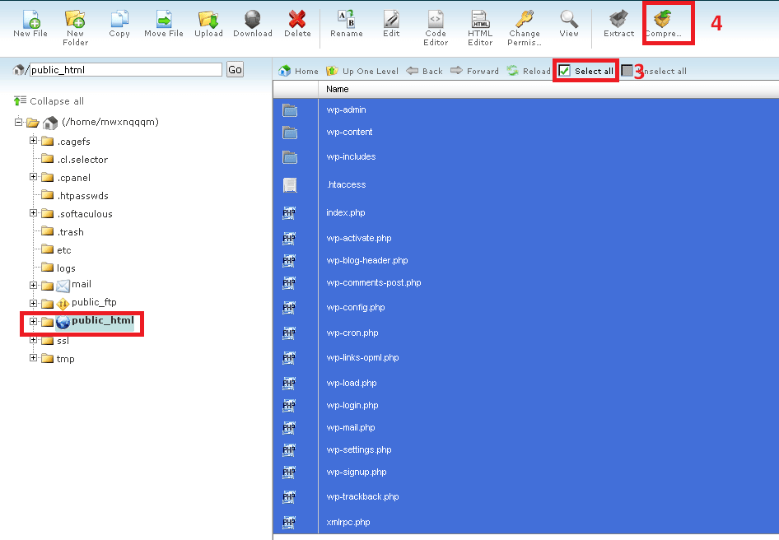Go Up One Level
The height and width of the screenshot is (540, 779).
point(362,72)
